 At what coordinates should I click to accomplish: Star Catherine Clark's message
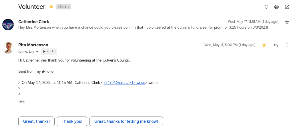click(x=287, y=22)
